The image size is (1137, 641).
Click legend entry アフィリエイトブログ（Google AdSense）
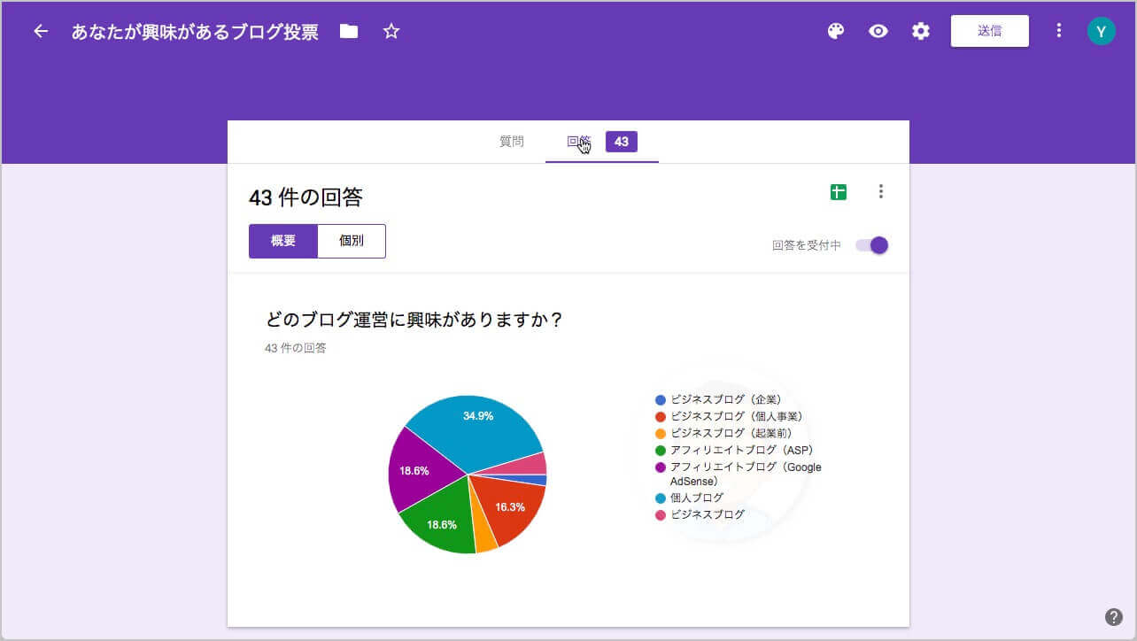tap(746, 474)
